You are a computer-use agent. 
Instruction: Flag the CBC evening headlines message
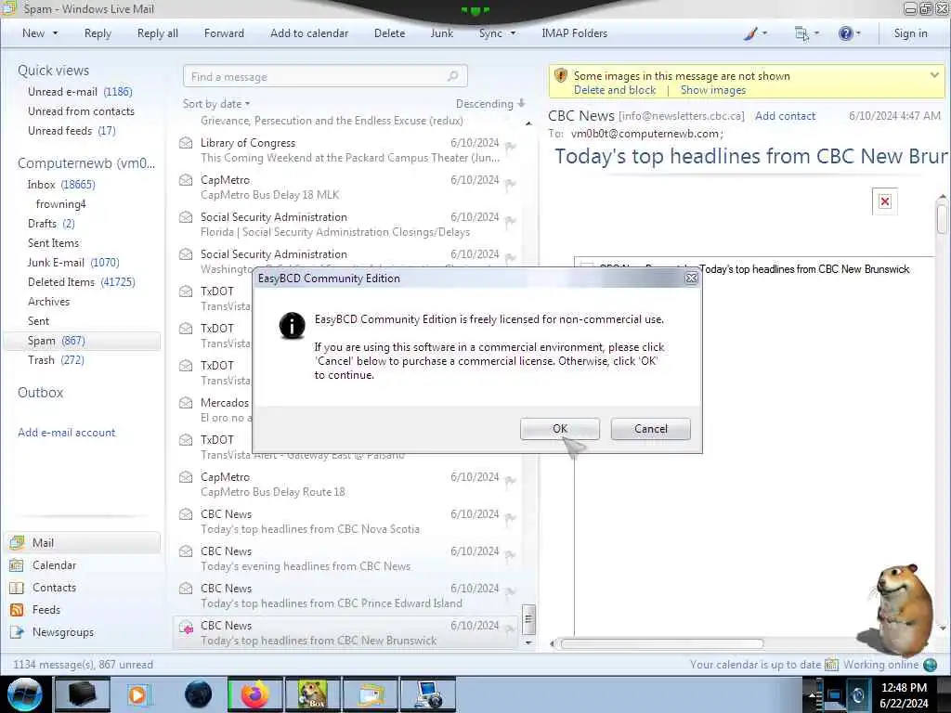(510, 554)
